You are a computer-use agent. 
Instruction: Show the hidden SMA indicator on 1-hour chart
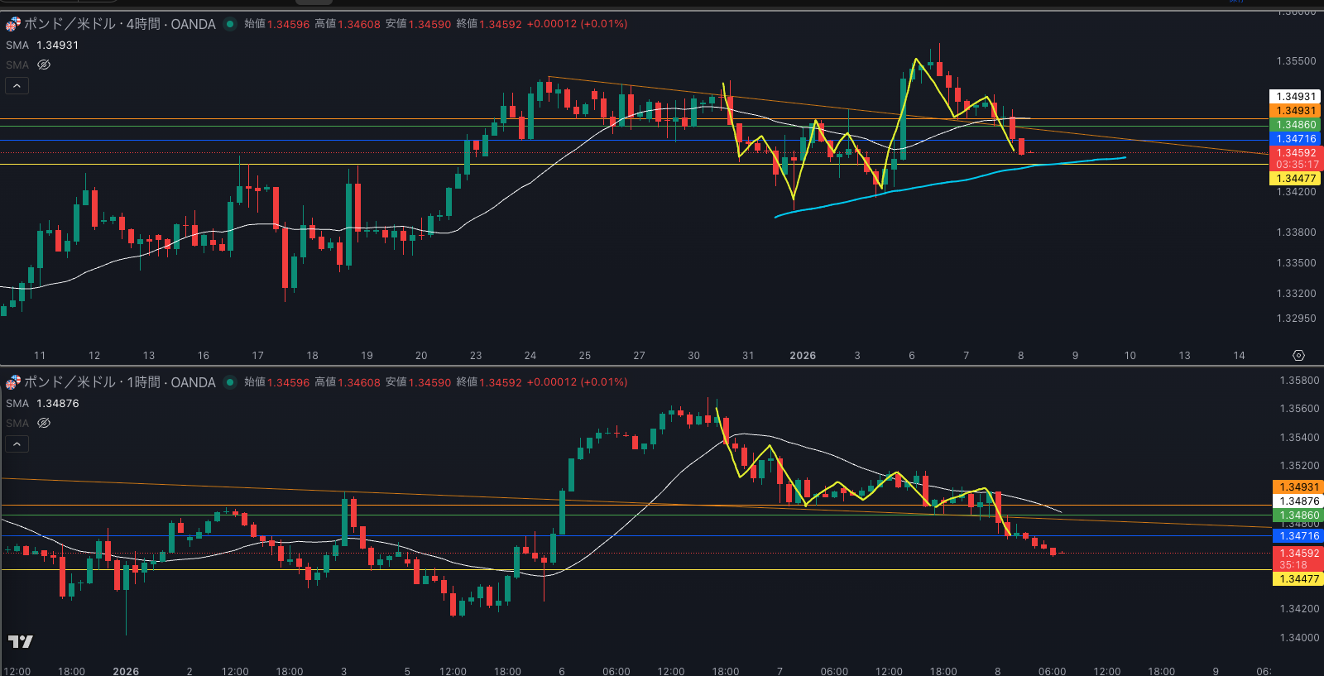pos(44,423)
